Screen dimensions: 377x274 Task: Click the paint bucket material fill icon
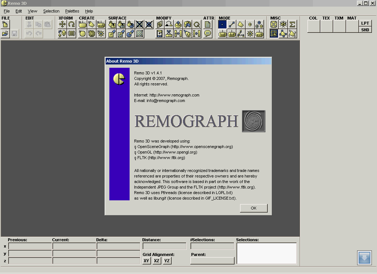130,24
